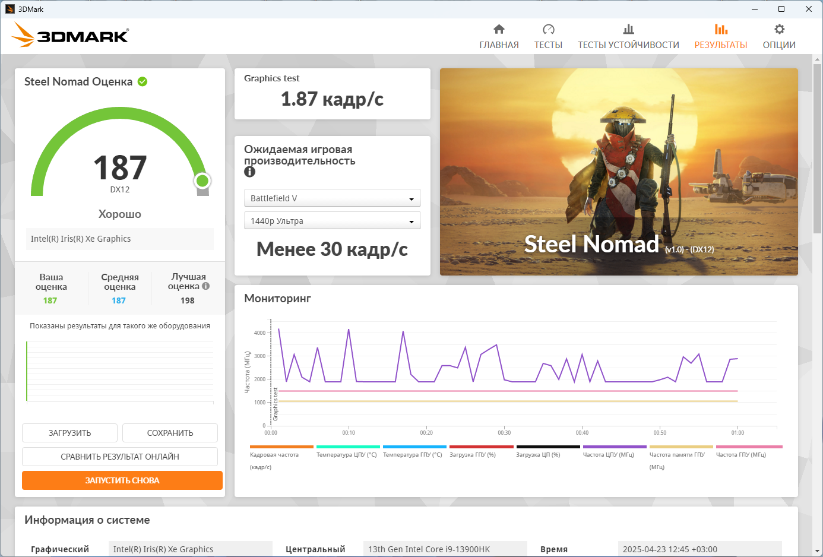
Task: Toggle Частота ГПУ pink legend series
Action: (749, 447)
